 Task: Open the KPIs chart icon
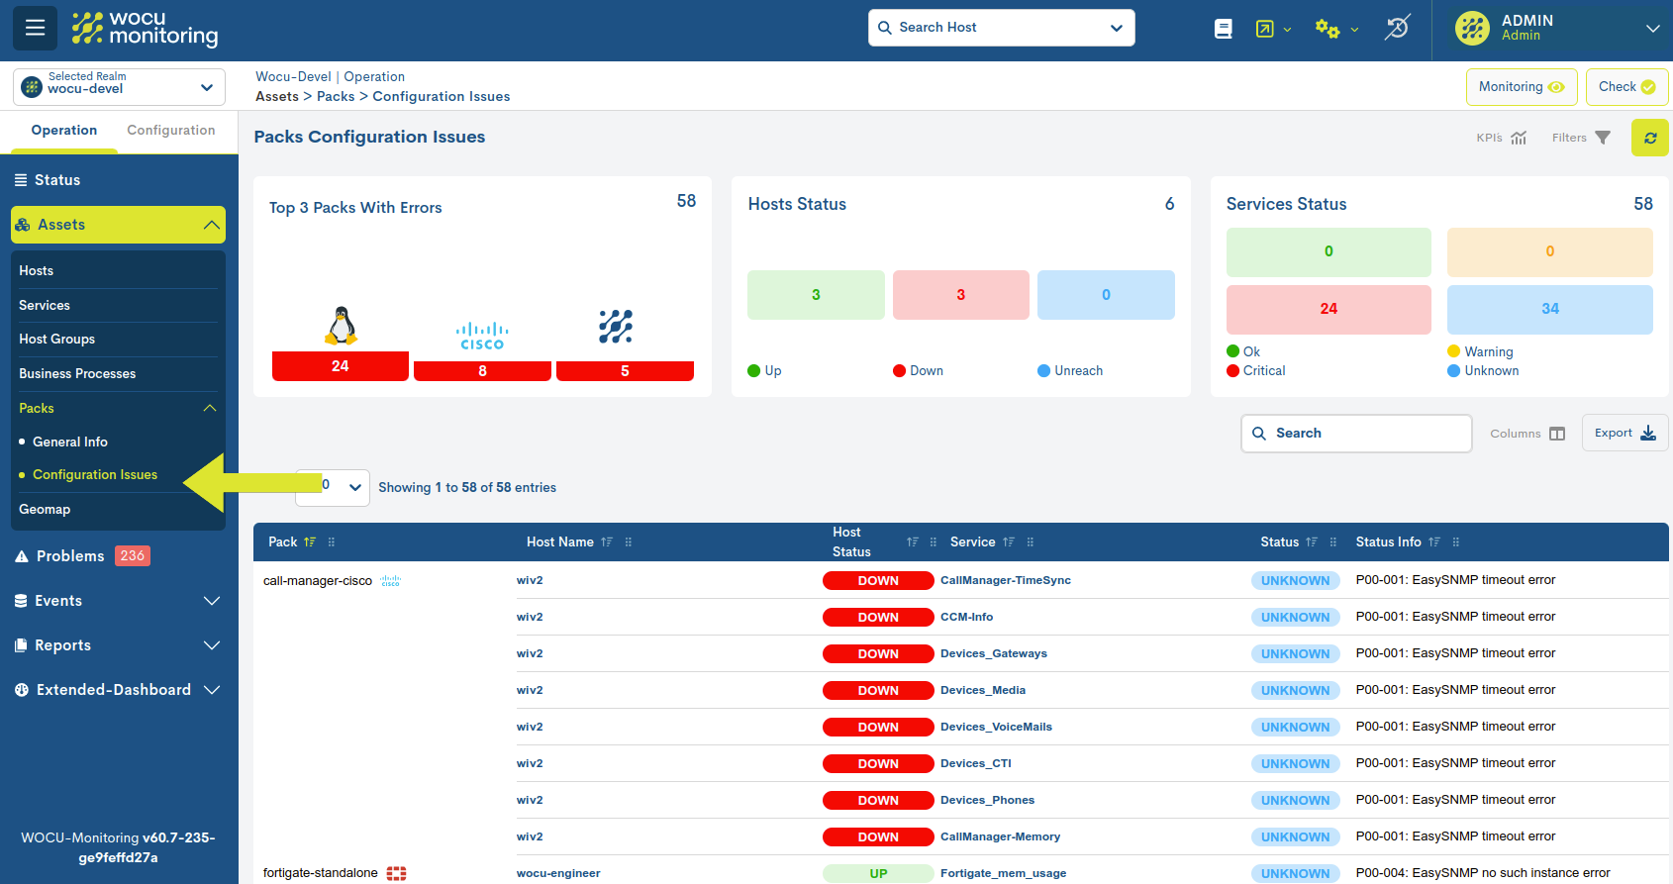(x=1520, y=138)
